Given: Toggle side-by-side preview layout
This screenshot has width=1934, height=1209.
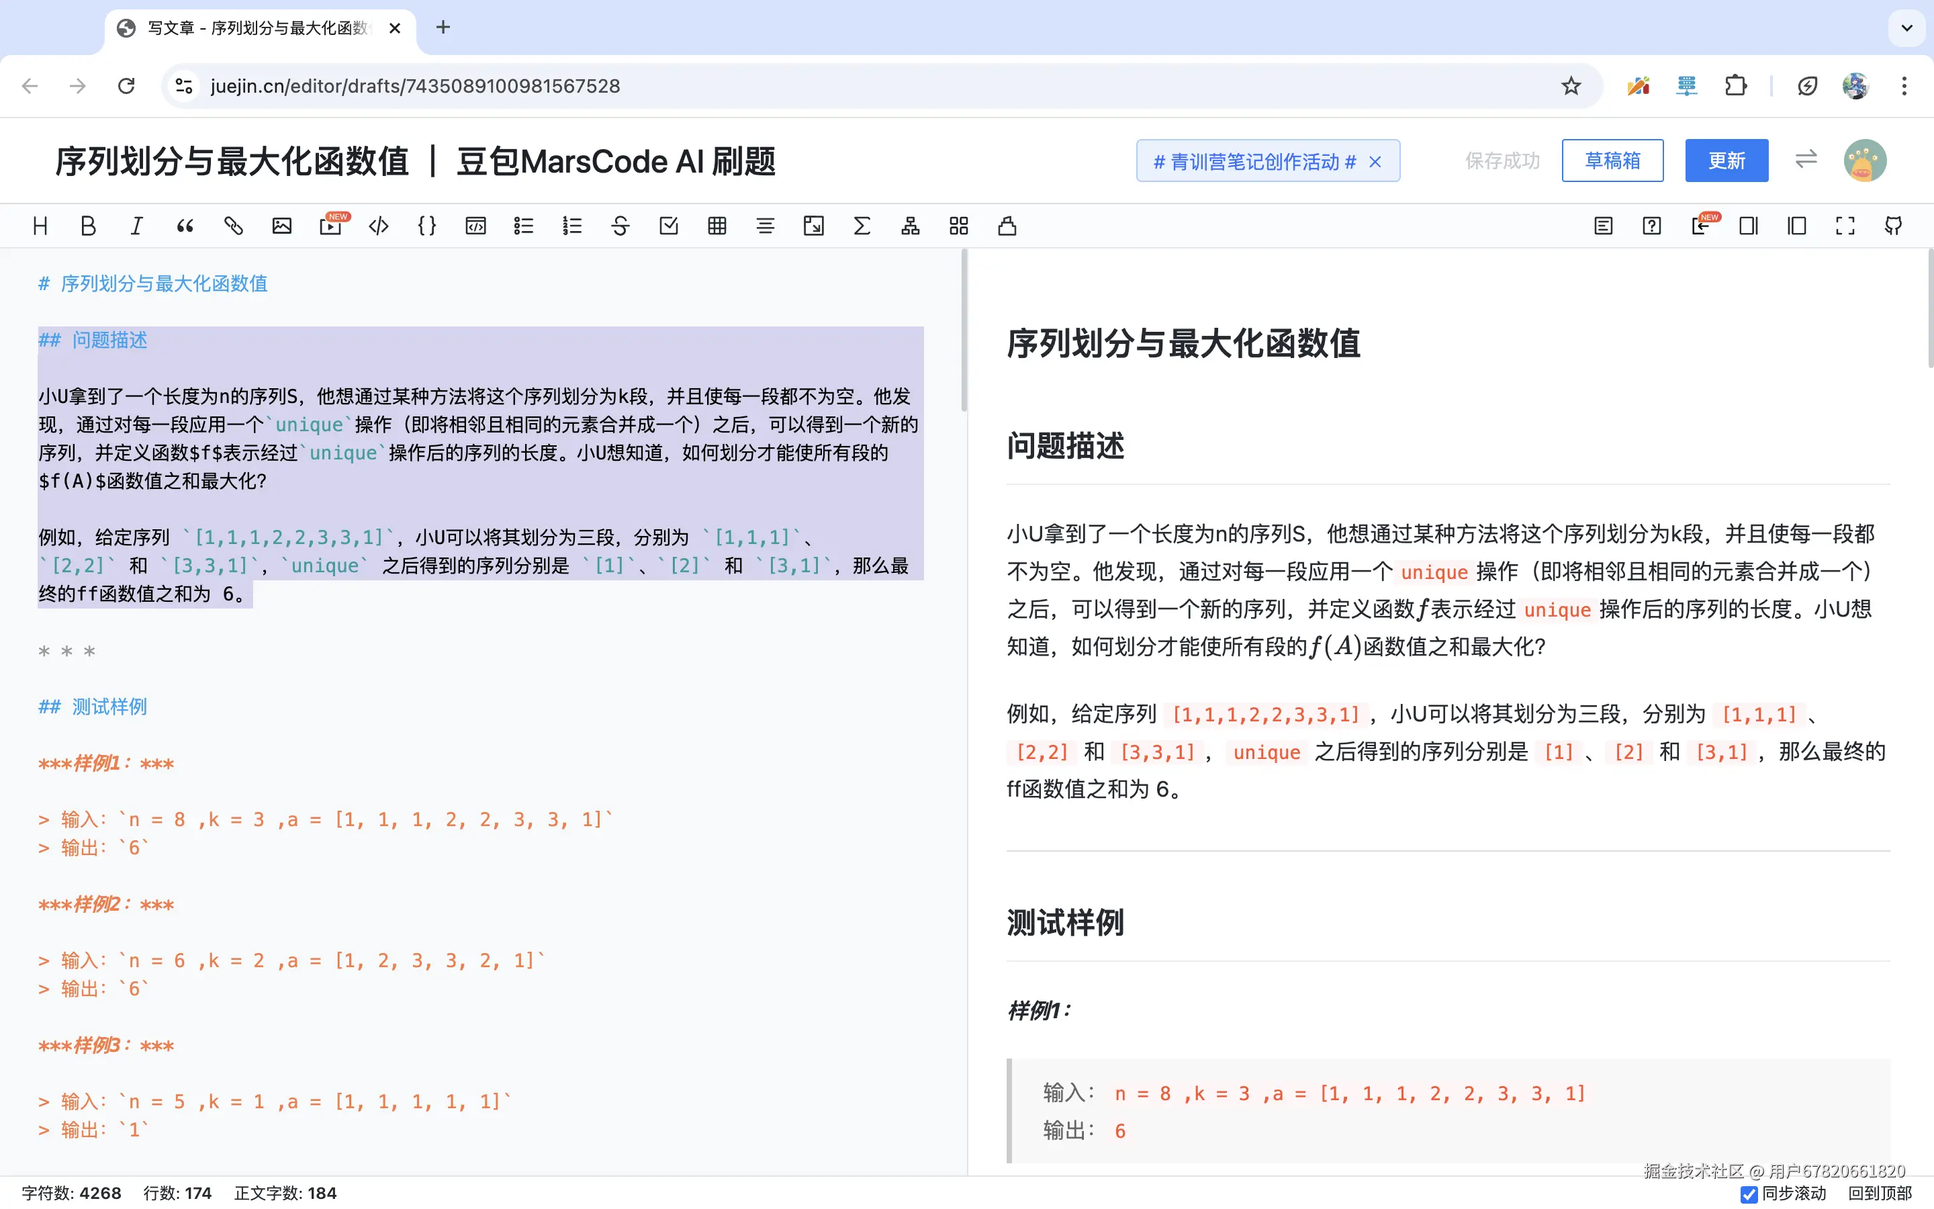Looking at the screenshot, I should [x=1796, y=226].
